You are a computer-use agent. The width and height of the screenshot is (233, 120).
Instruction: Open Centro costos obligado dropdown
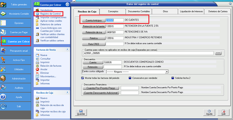click(x=167, y=71)
